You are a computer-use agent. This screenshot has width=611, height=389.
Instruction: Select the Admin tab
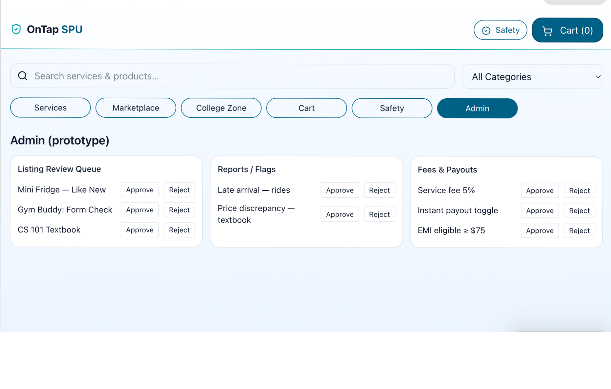point(477,108)
